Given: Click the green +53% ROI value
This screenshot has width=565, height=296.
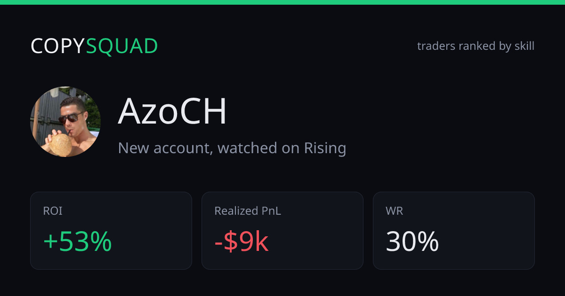Looking at the screenshot, I should (77, 242).
